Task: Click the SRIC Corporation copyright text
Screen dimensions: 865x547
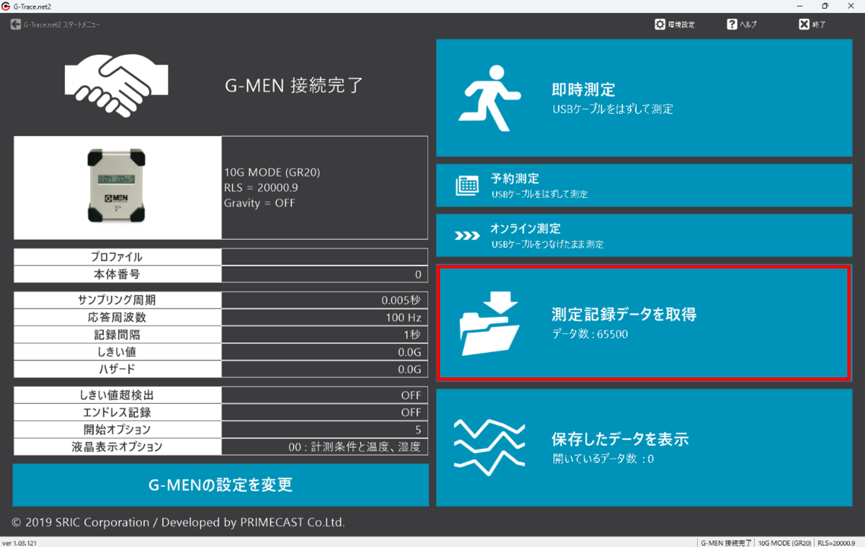Action: 178,522
